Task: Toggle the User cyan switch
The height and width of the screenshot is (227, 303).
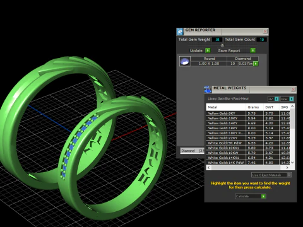Action: [x=292, y=99]
